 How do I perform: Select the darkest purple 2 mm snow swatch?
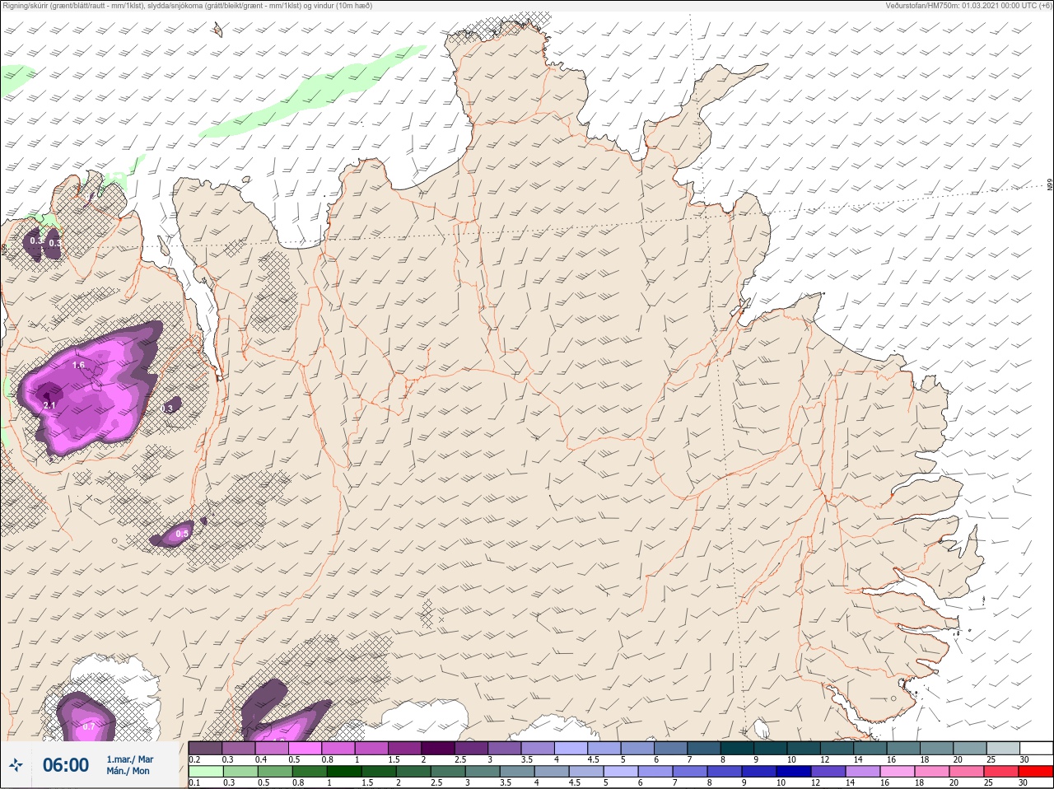click(x=439, y=748)
